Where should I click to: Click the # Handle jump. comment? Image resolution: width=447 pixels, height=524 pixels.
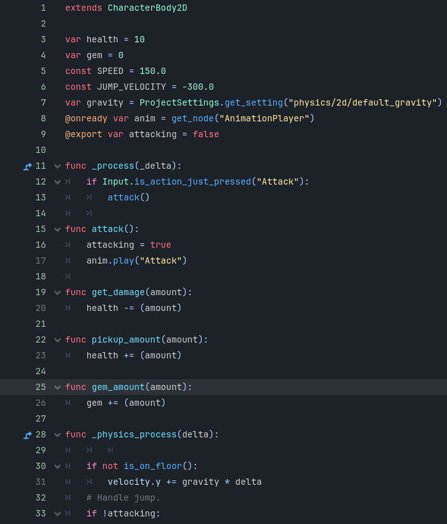click(123, 498)
